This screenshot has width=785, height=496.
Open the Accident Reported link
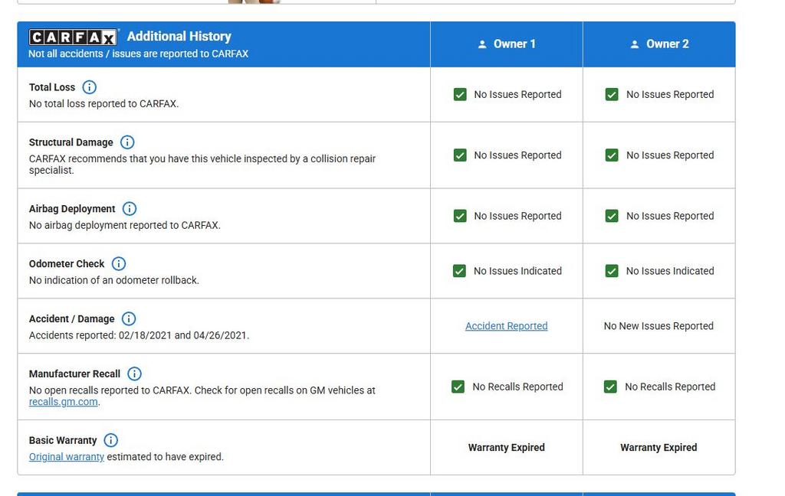(x=506, y=326)
